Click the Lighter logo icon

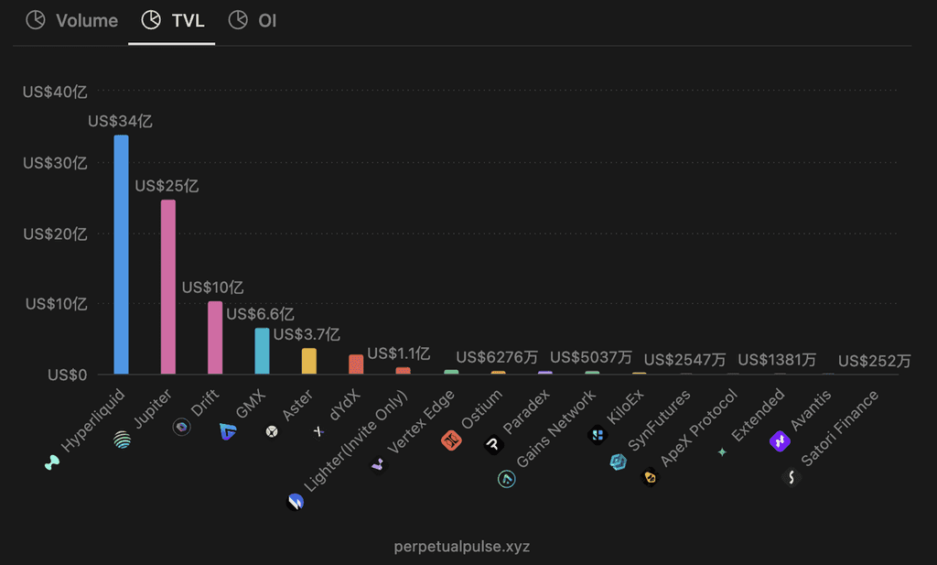[x=296, y=502]
